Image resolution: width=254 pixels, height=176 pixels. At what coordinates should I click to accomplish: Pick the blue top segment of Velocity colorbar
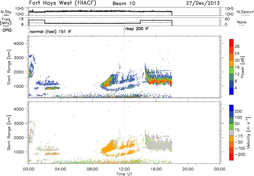coord(231,108)
